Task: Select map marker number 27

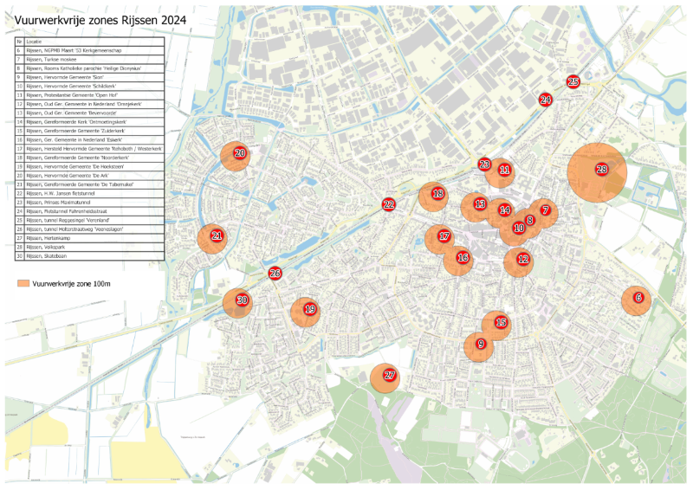Action: pyautogui.click(x=390, y=376)
